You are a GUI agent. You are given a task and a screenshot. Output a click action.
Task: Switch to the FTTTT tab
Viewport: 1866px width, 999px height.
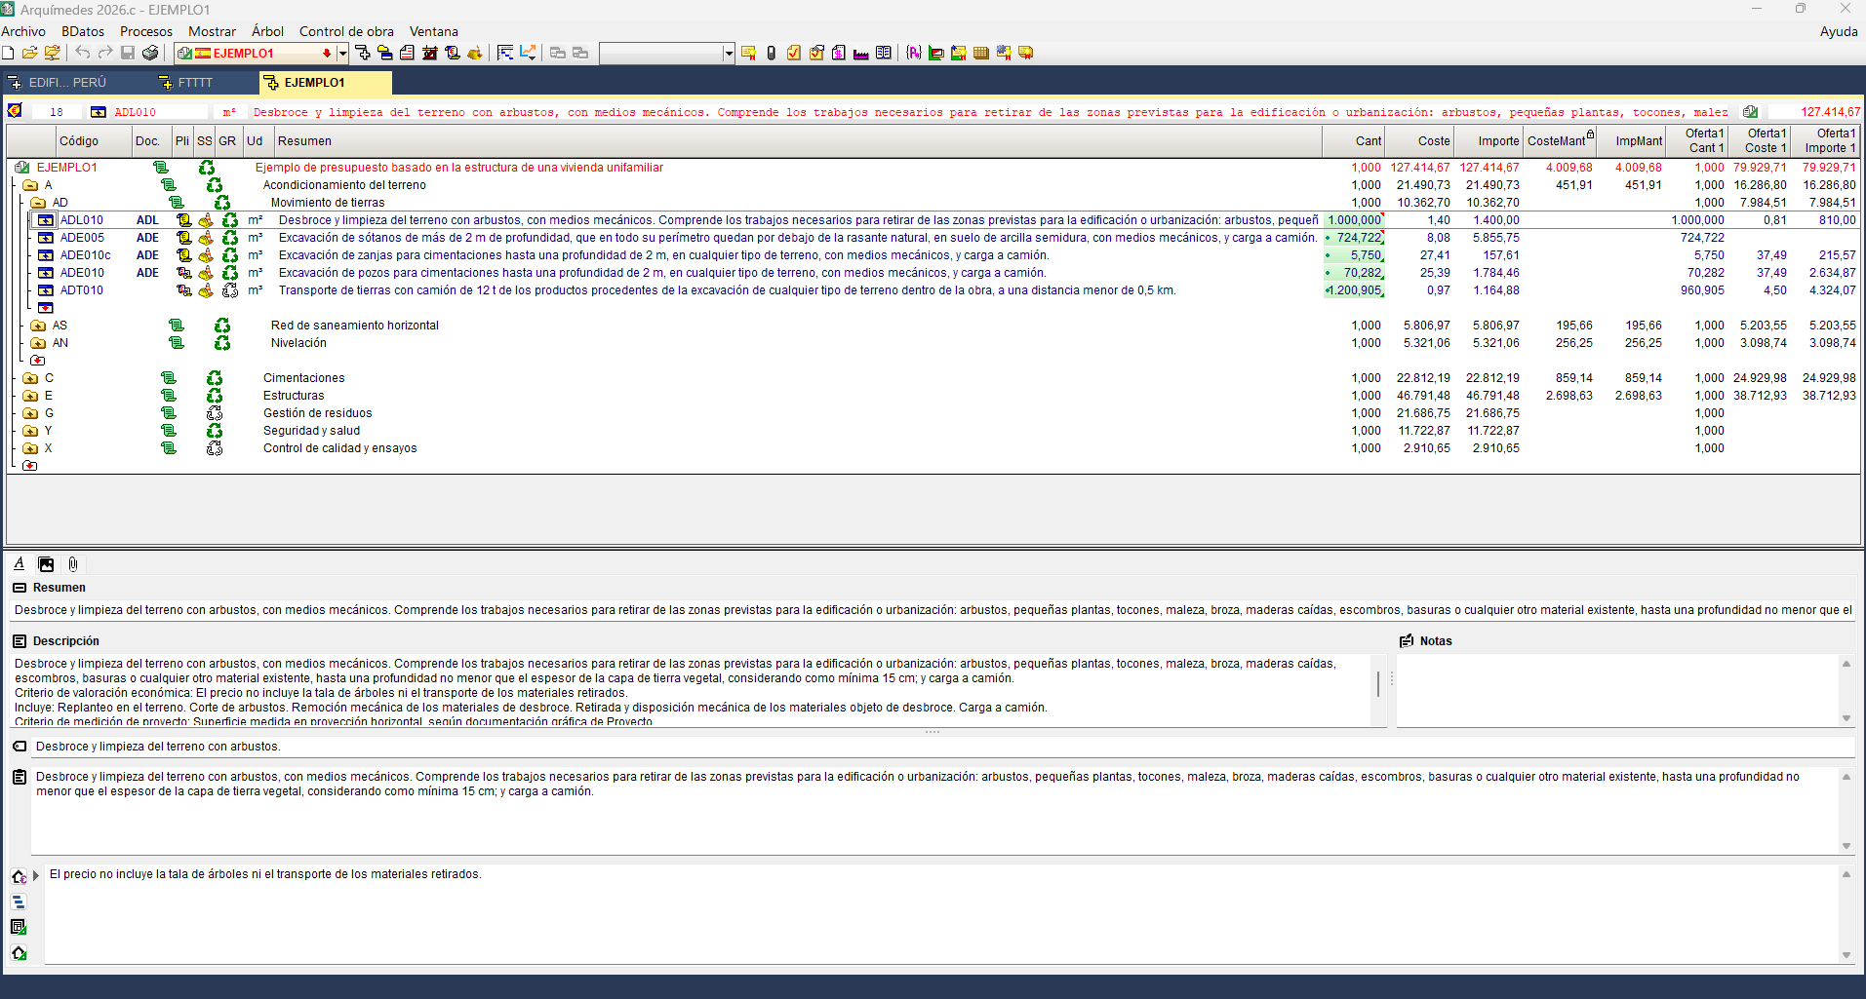[x=194, y=83]
